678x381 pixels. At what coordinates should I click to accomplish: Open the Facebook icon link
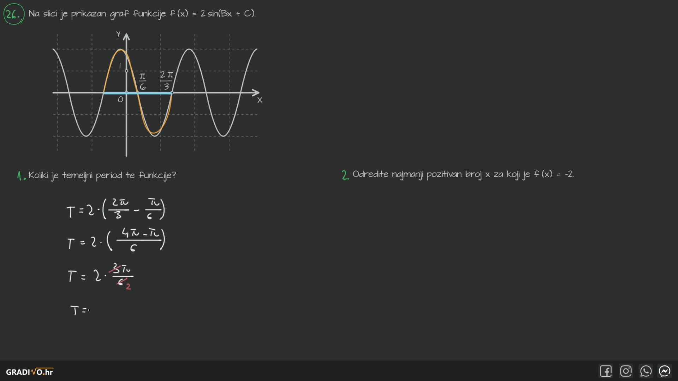[x=606, y=371]
